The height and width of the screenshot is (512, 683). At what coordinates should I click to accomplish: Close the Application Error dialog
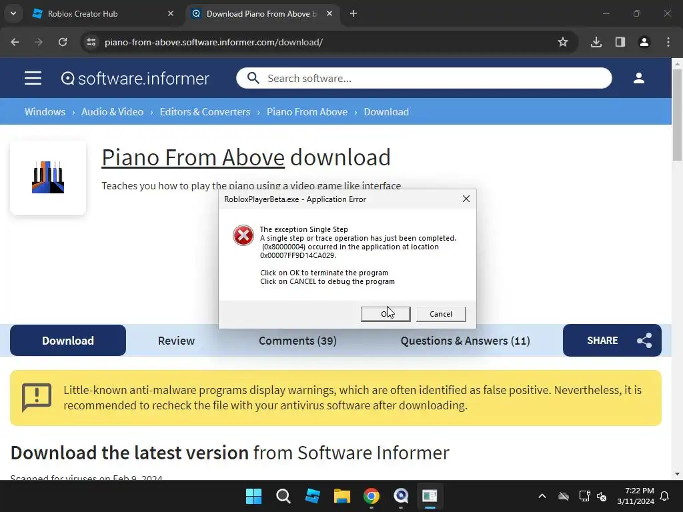point(466,199)
